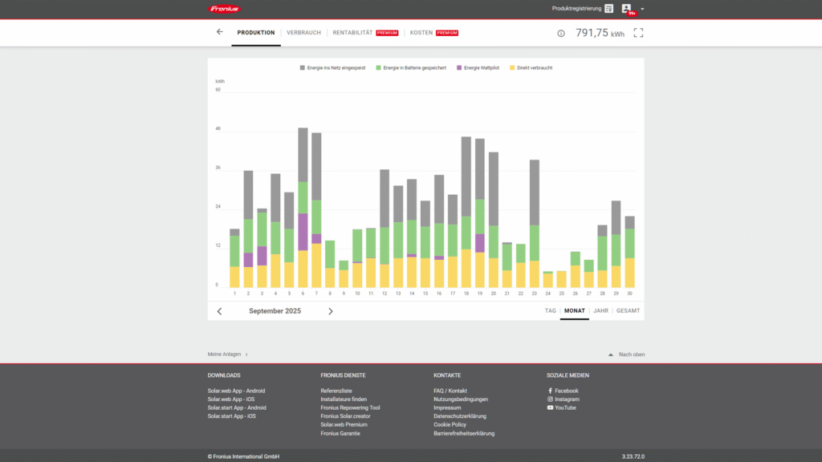The width and height of the screenshot is (822, 462).
Task: Go to previous month arrow
Action: pyautogui.click(x=220, y=311)
